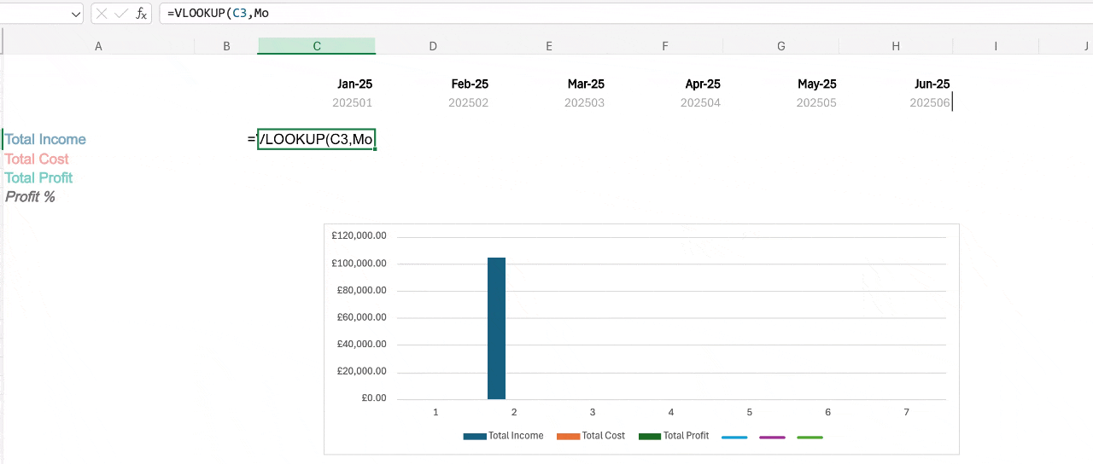Image resolution: width=1093 pixels, height=464 pixels.
Task: Select cell containing 202506
Action: 930,102
